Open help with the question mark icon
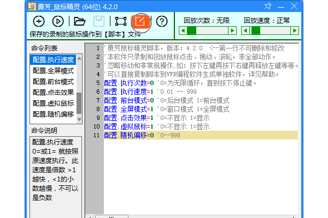Screen dimensions: 328x218 click(x=162, y=21)
